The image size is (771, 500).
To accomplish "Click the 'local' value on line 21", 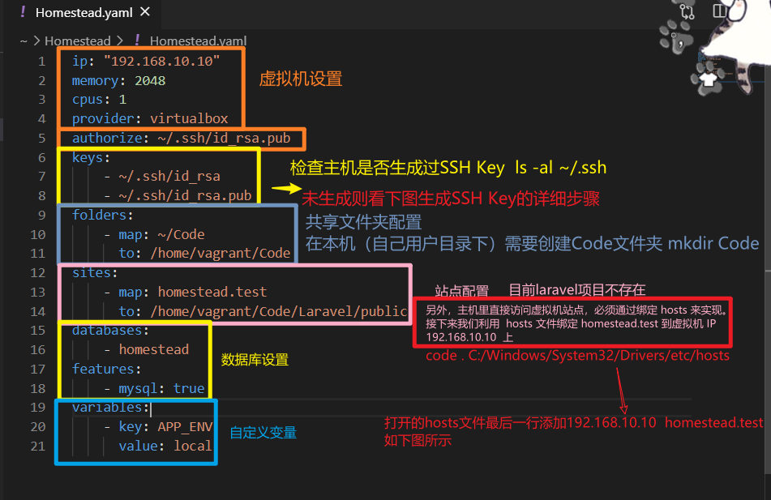I will pyautogui.click(x=192, y=446).
